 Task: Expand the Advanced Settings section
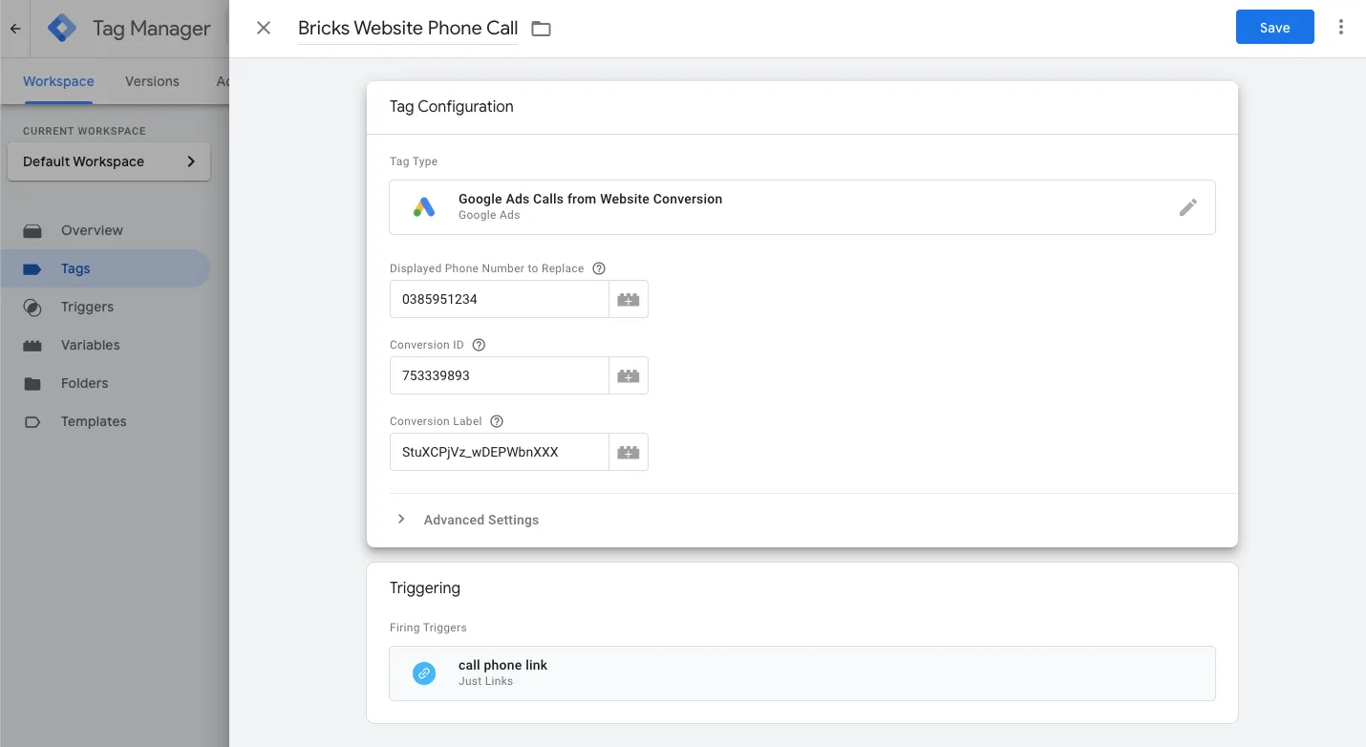[480, 519]
